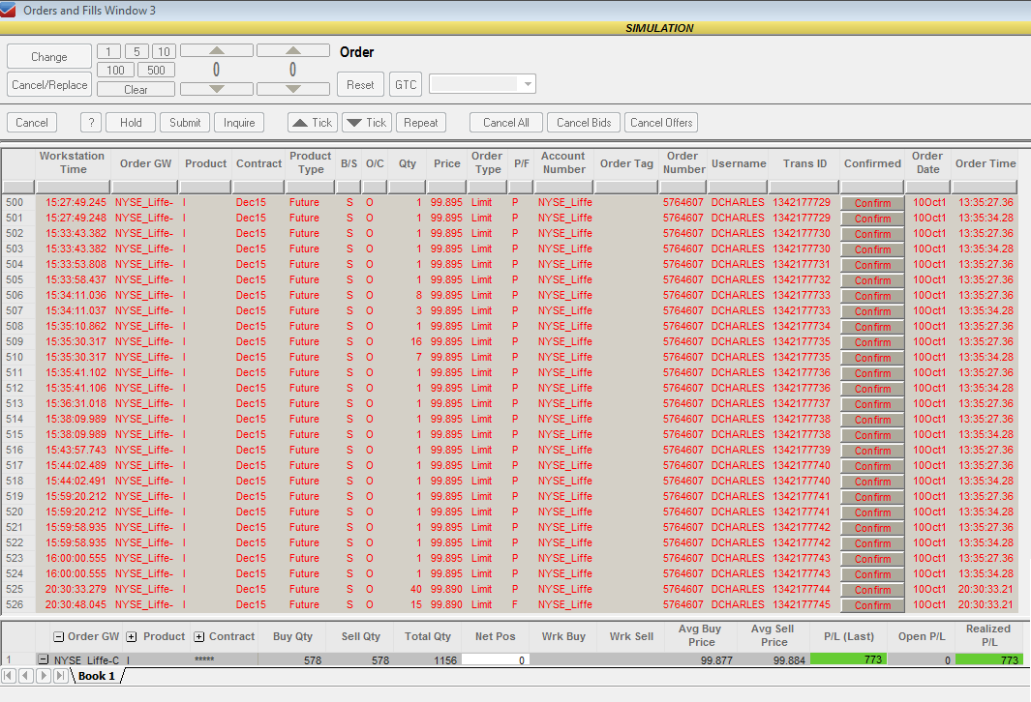Set quantity preset 1
Image resolution: width=1031 pixels, height=702 pixels.
pyautogui.click(x=108, y=51)
